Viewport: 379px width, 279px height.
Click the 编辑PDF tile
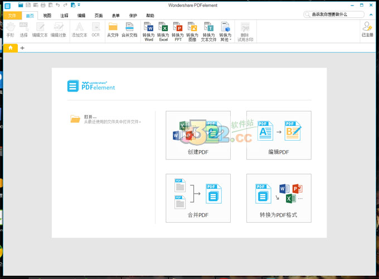279,135
